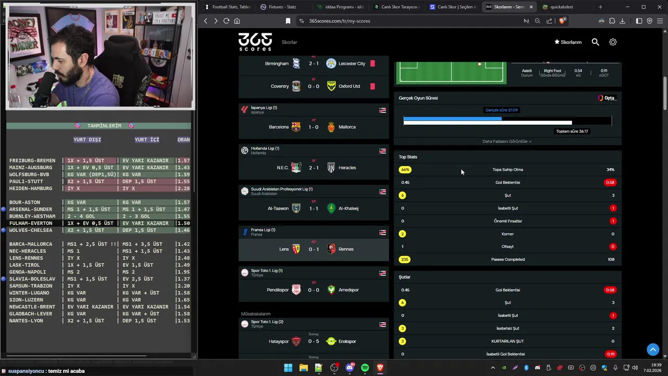The width and height of the screenshot is (668, 376).
Task: Toggle the pin flag for Suudi Arabistan Profesyonel Ligi
Action: tap(383, 192)
